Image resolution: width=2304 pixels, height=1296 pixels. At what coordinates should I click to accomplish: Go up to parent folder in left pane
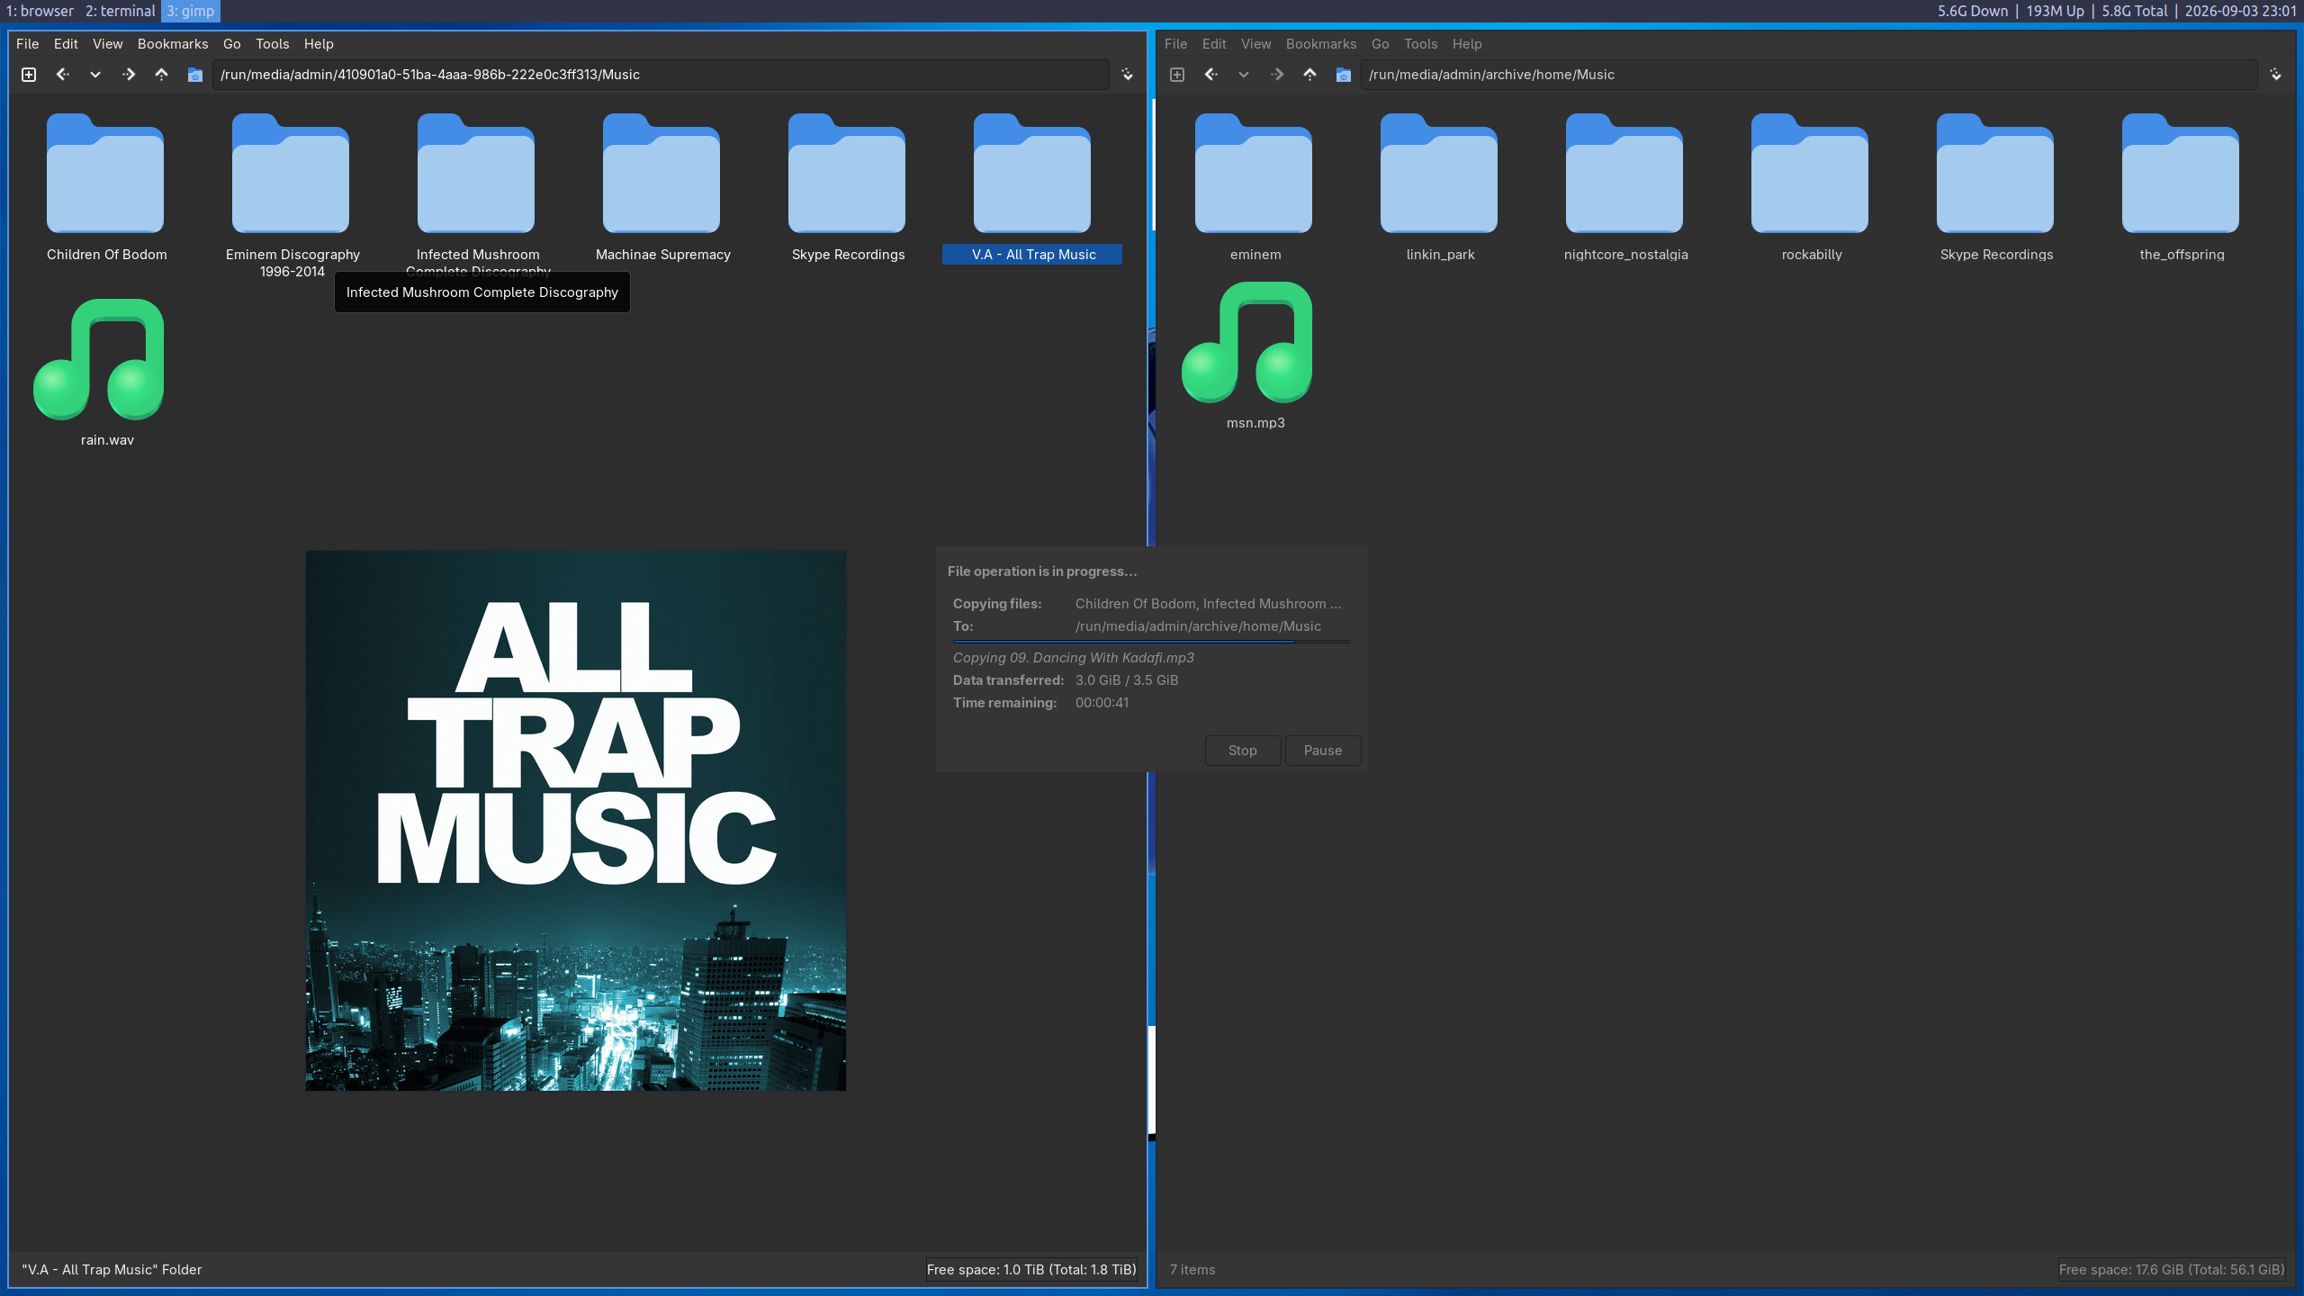tap(162, 75)
